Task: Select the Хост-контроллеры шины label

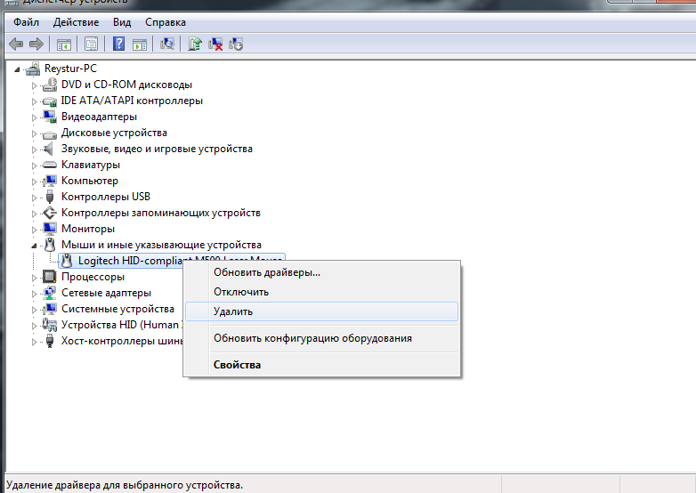Action: click(x=122, y=341)
